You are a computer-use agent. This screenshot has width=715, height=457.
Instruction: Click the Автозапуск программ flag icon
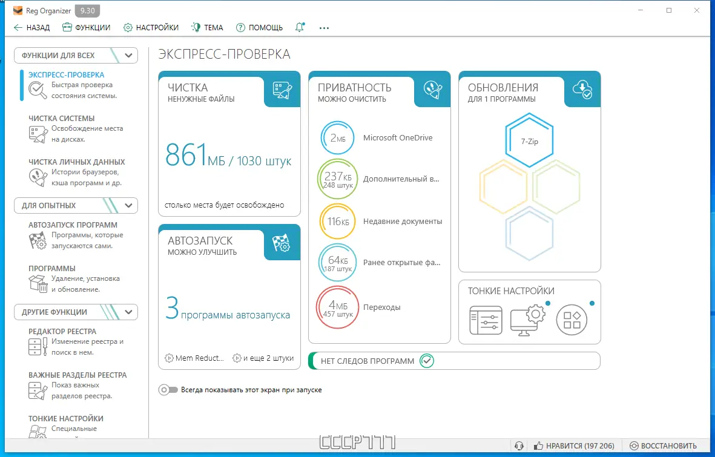38,240
